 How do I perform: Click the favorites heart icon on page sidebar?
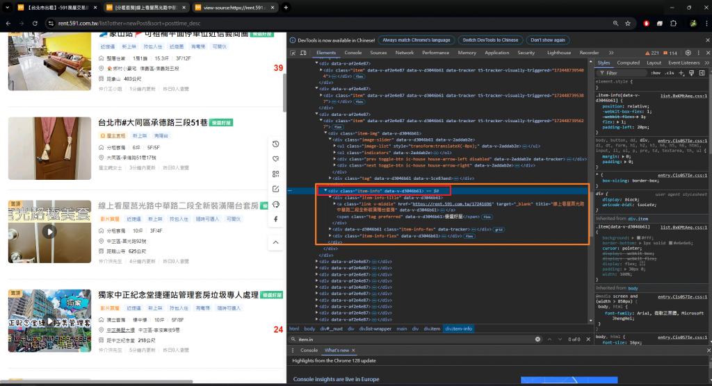[x=275, y=159]
